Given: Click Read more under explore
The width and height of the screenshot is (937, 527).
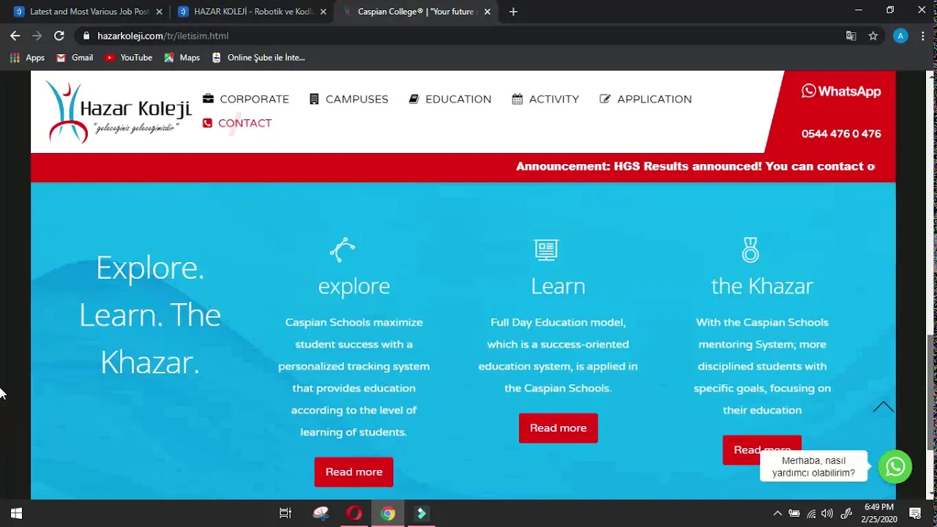Looking at the screenshot, I should 354,472.
